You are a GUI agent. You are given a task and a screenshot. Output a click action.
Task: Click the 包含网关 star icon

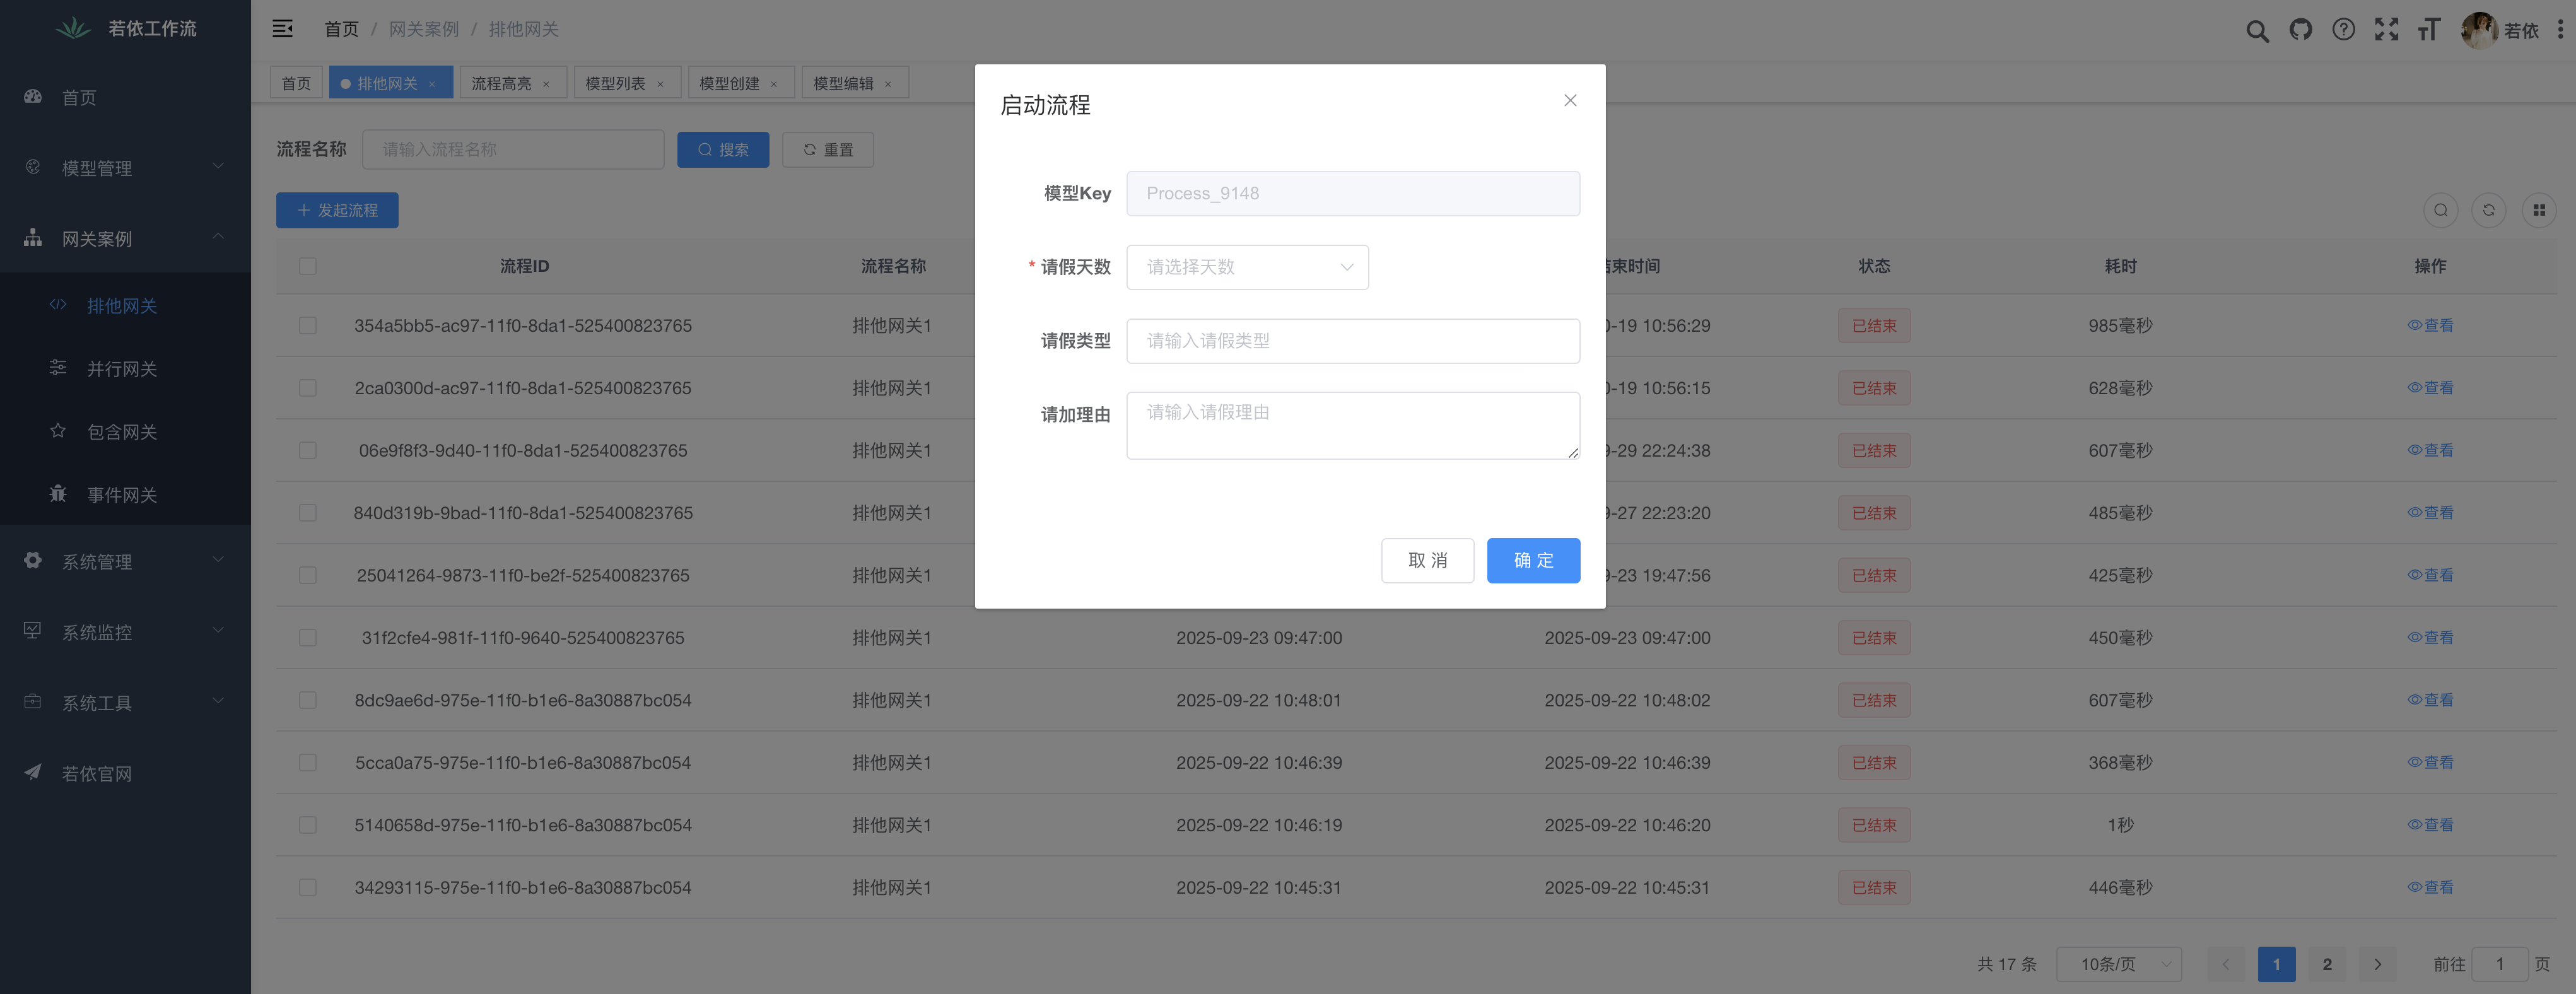tap(58, 430)
